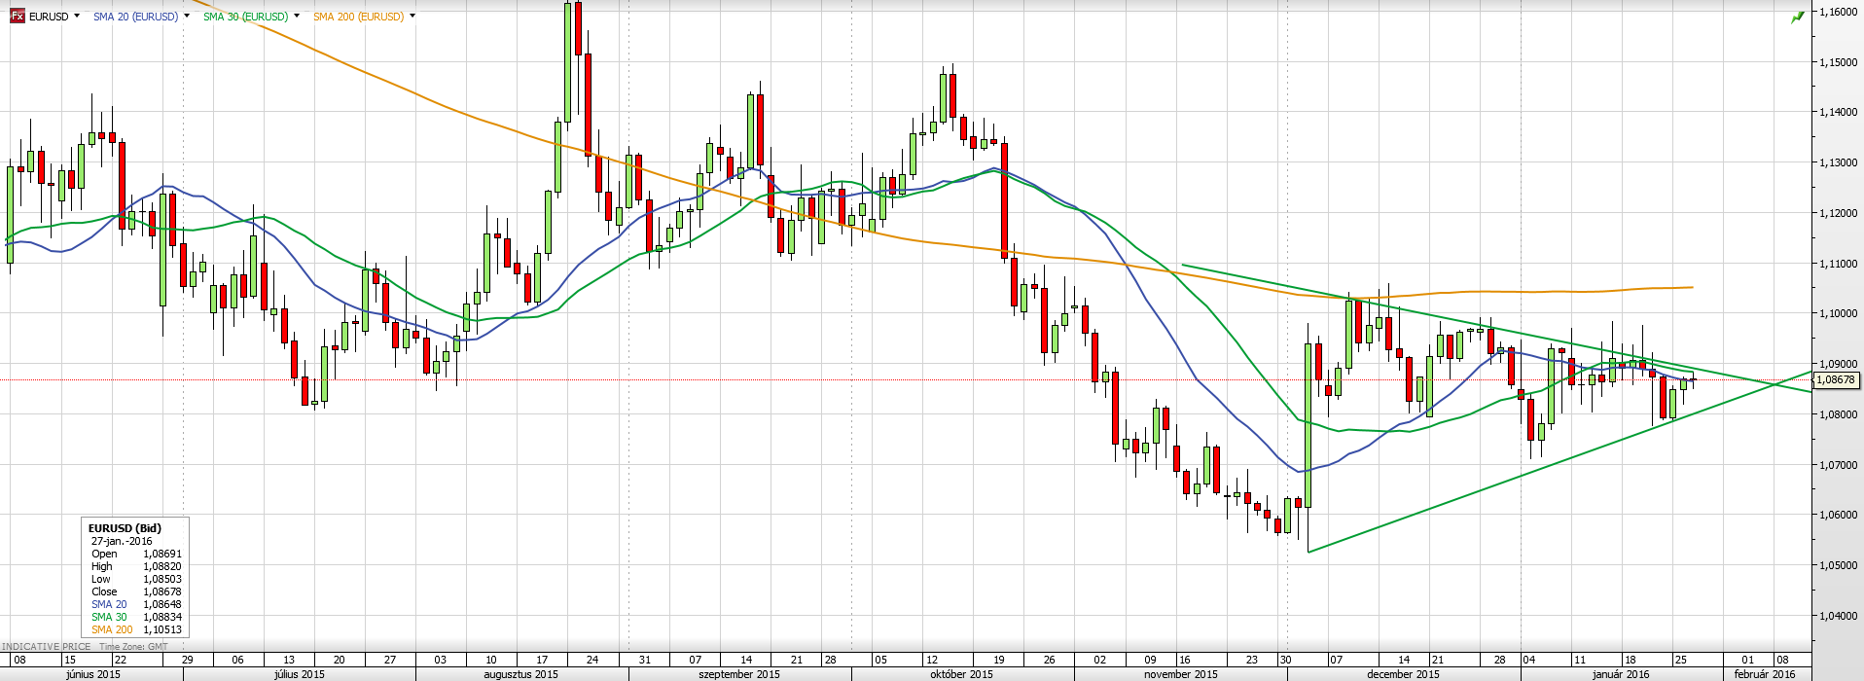The height and width of the screenshot is (681, 1864).
Task: Open the SMA 30 (EURUSD) dropdown arrow
Action: tap(297, 17)
